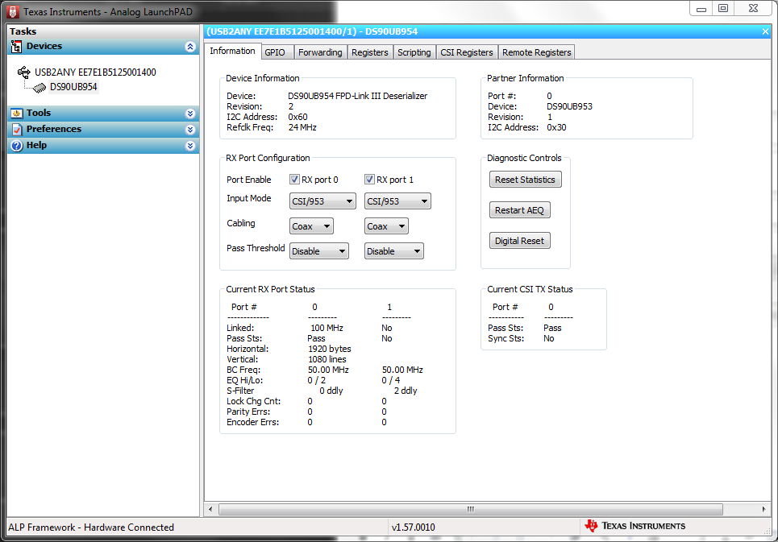Open the Remote Registers tab
The height and width of the screenshot is (542, 778).
pos(536,52)
